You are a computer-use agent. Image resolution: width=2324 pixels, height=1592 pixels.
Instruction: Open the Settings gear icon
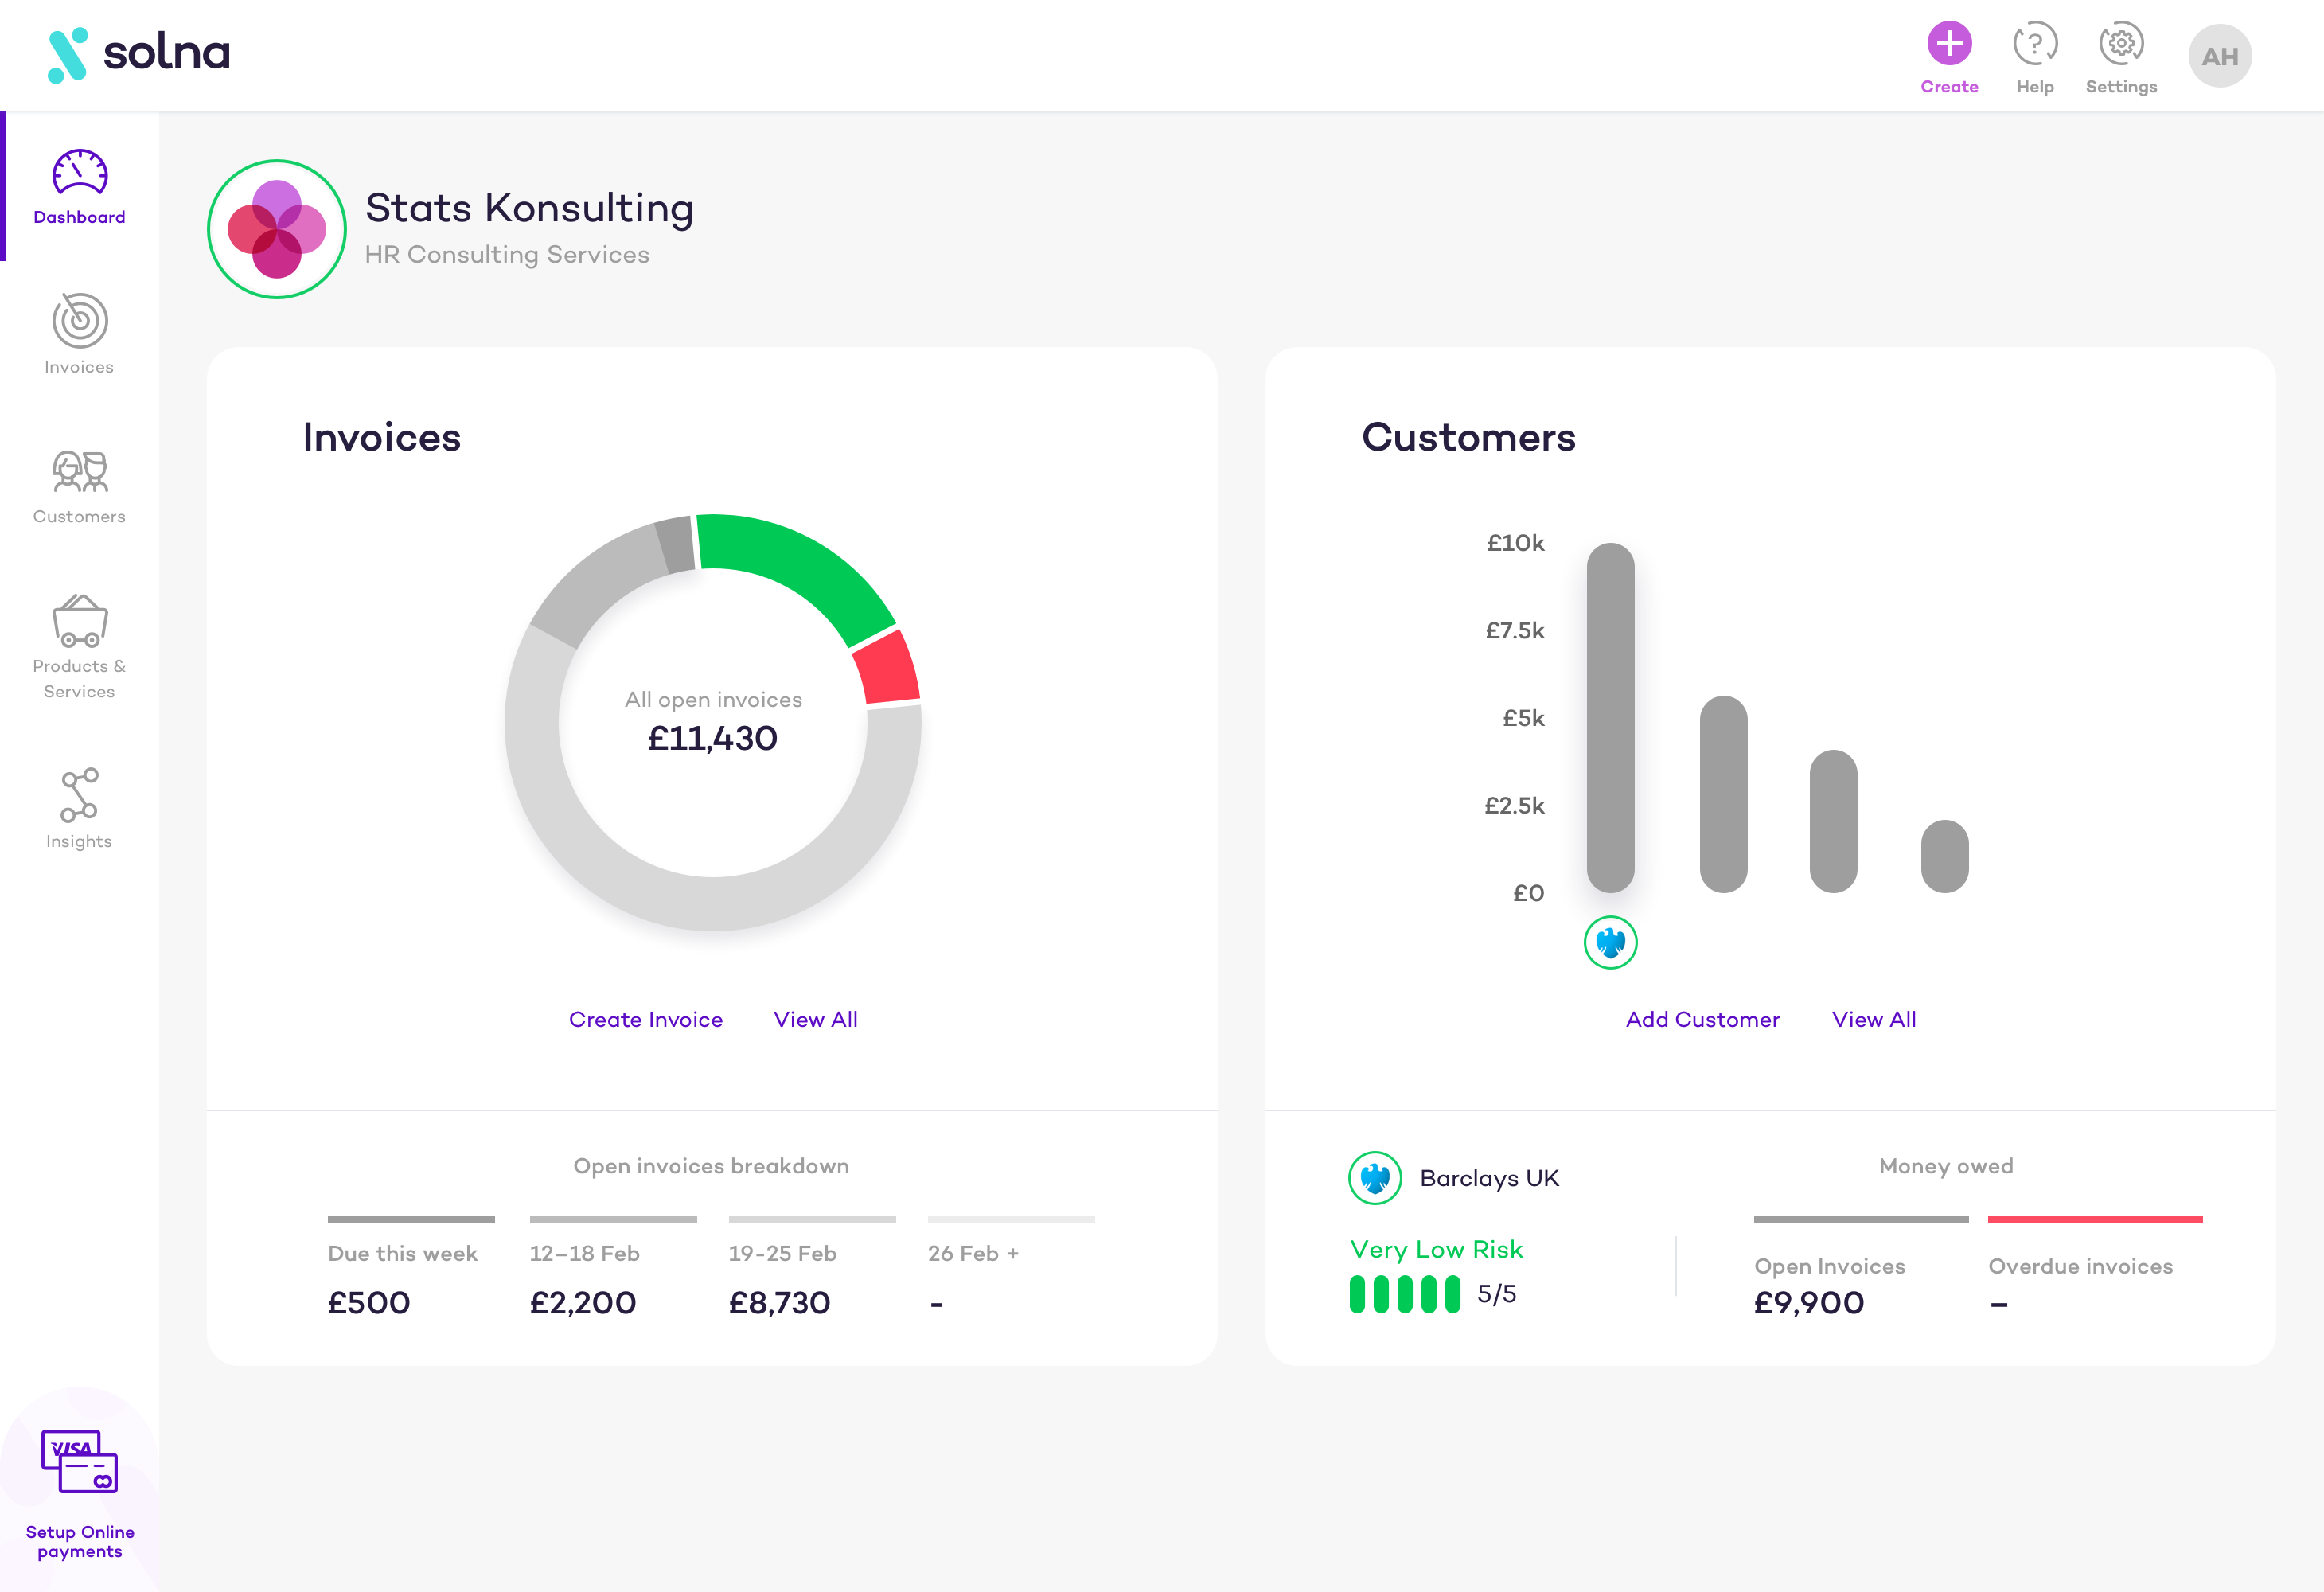click(x=2120, y=44)
